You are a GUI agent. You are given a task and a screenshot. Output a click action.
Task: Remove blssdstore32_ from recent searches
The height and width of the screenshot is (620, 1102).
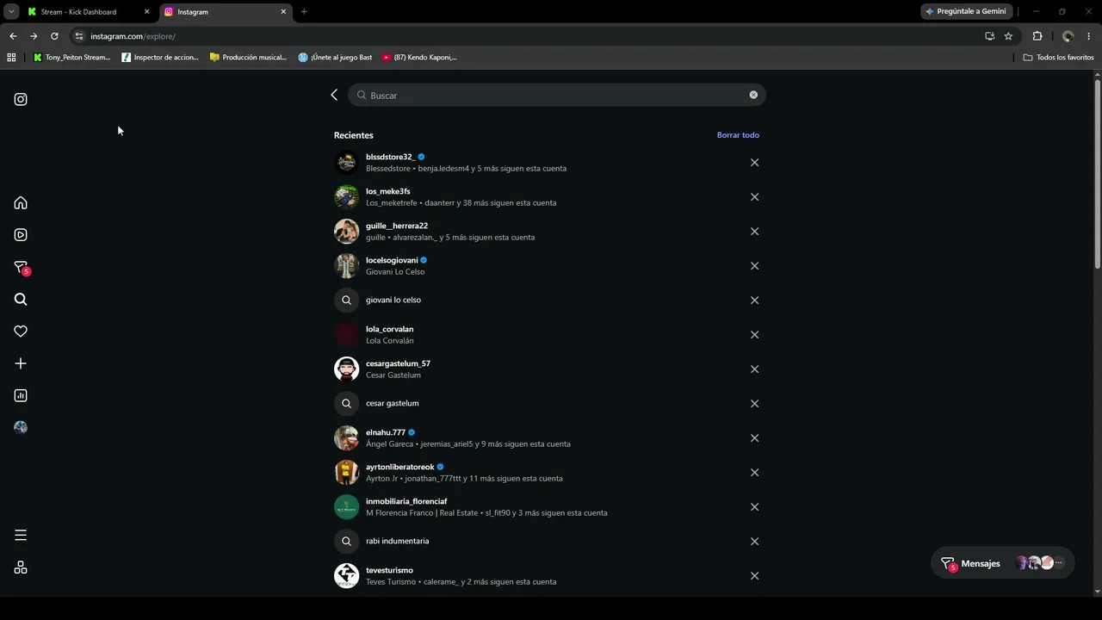tap(754, 163)
